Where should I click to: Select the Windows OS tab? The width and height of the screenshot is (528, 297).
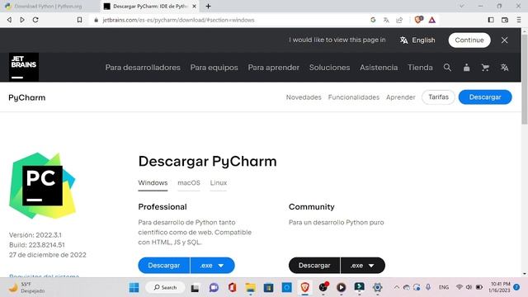[x=153, y=183]
